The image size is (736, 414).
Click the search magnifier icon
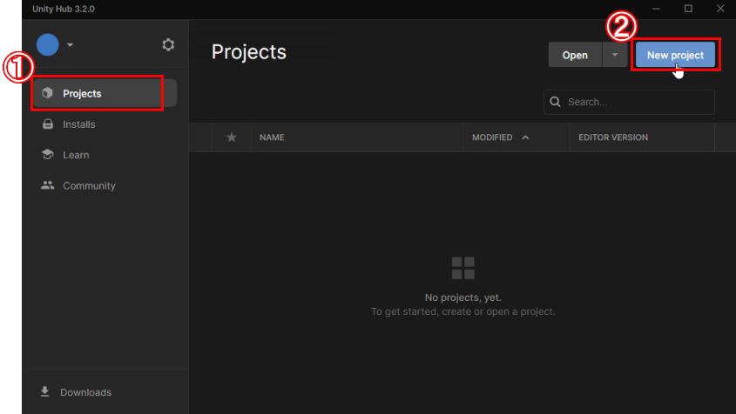pos(556,102)
